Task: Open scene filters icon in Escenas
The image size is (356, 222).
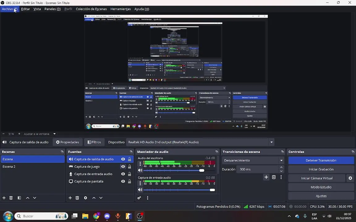Action: pos(19,198)
